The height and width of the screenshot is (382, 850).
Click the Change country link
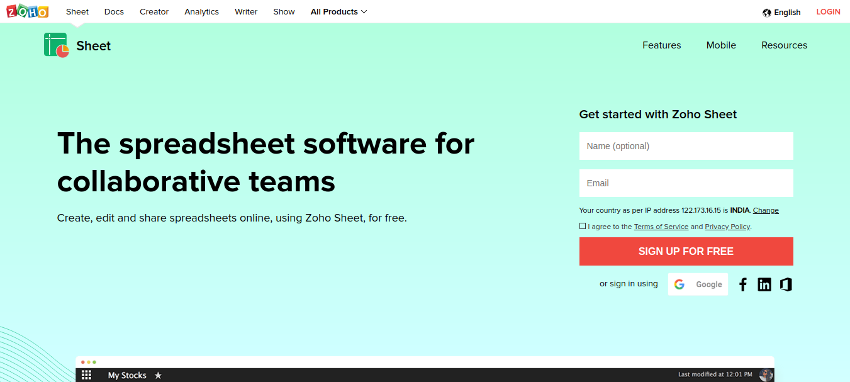pyautogui.click(x=766, y=210)
